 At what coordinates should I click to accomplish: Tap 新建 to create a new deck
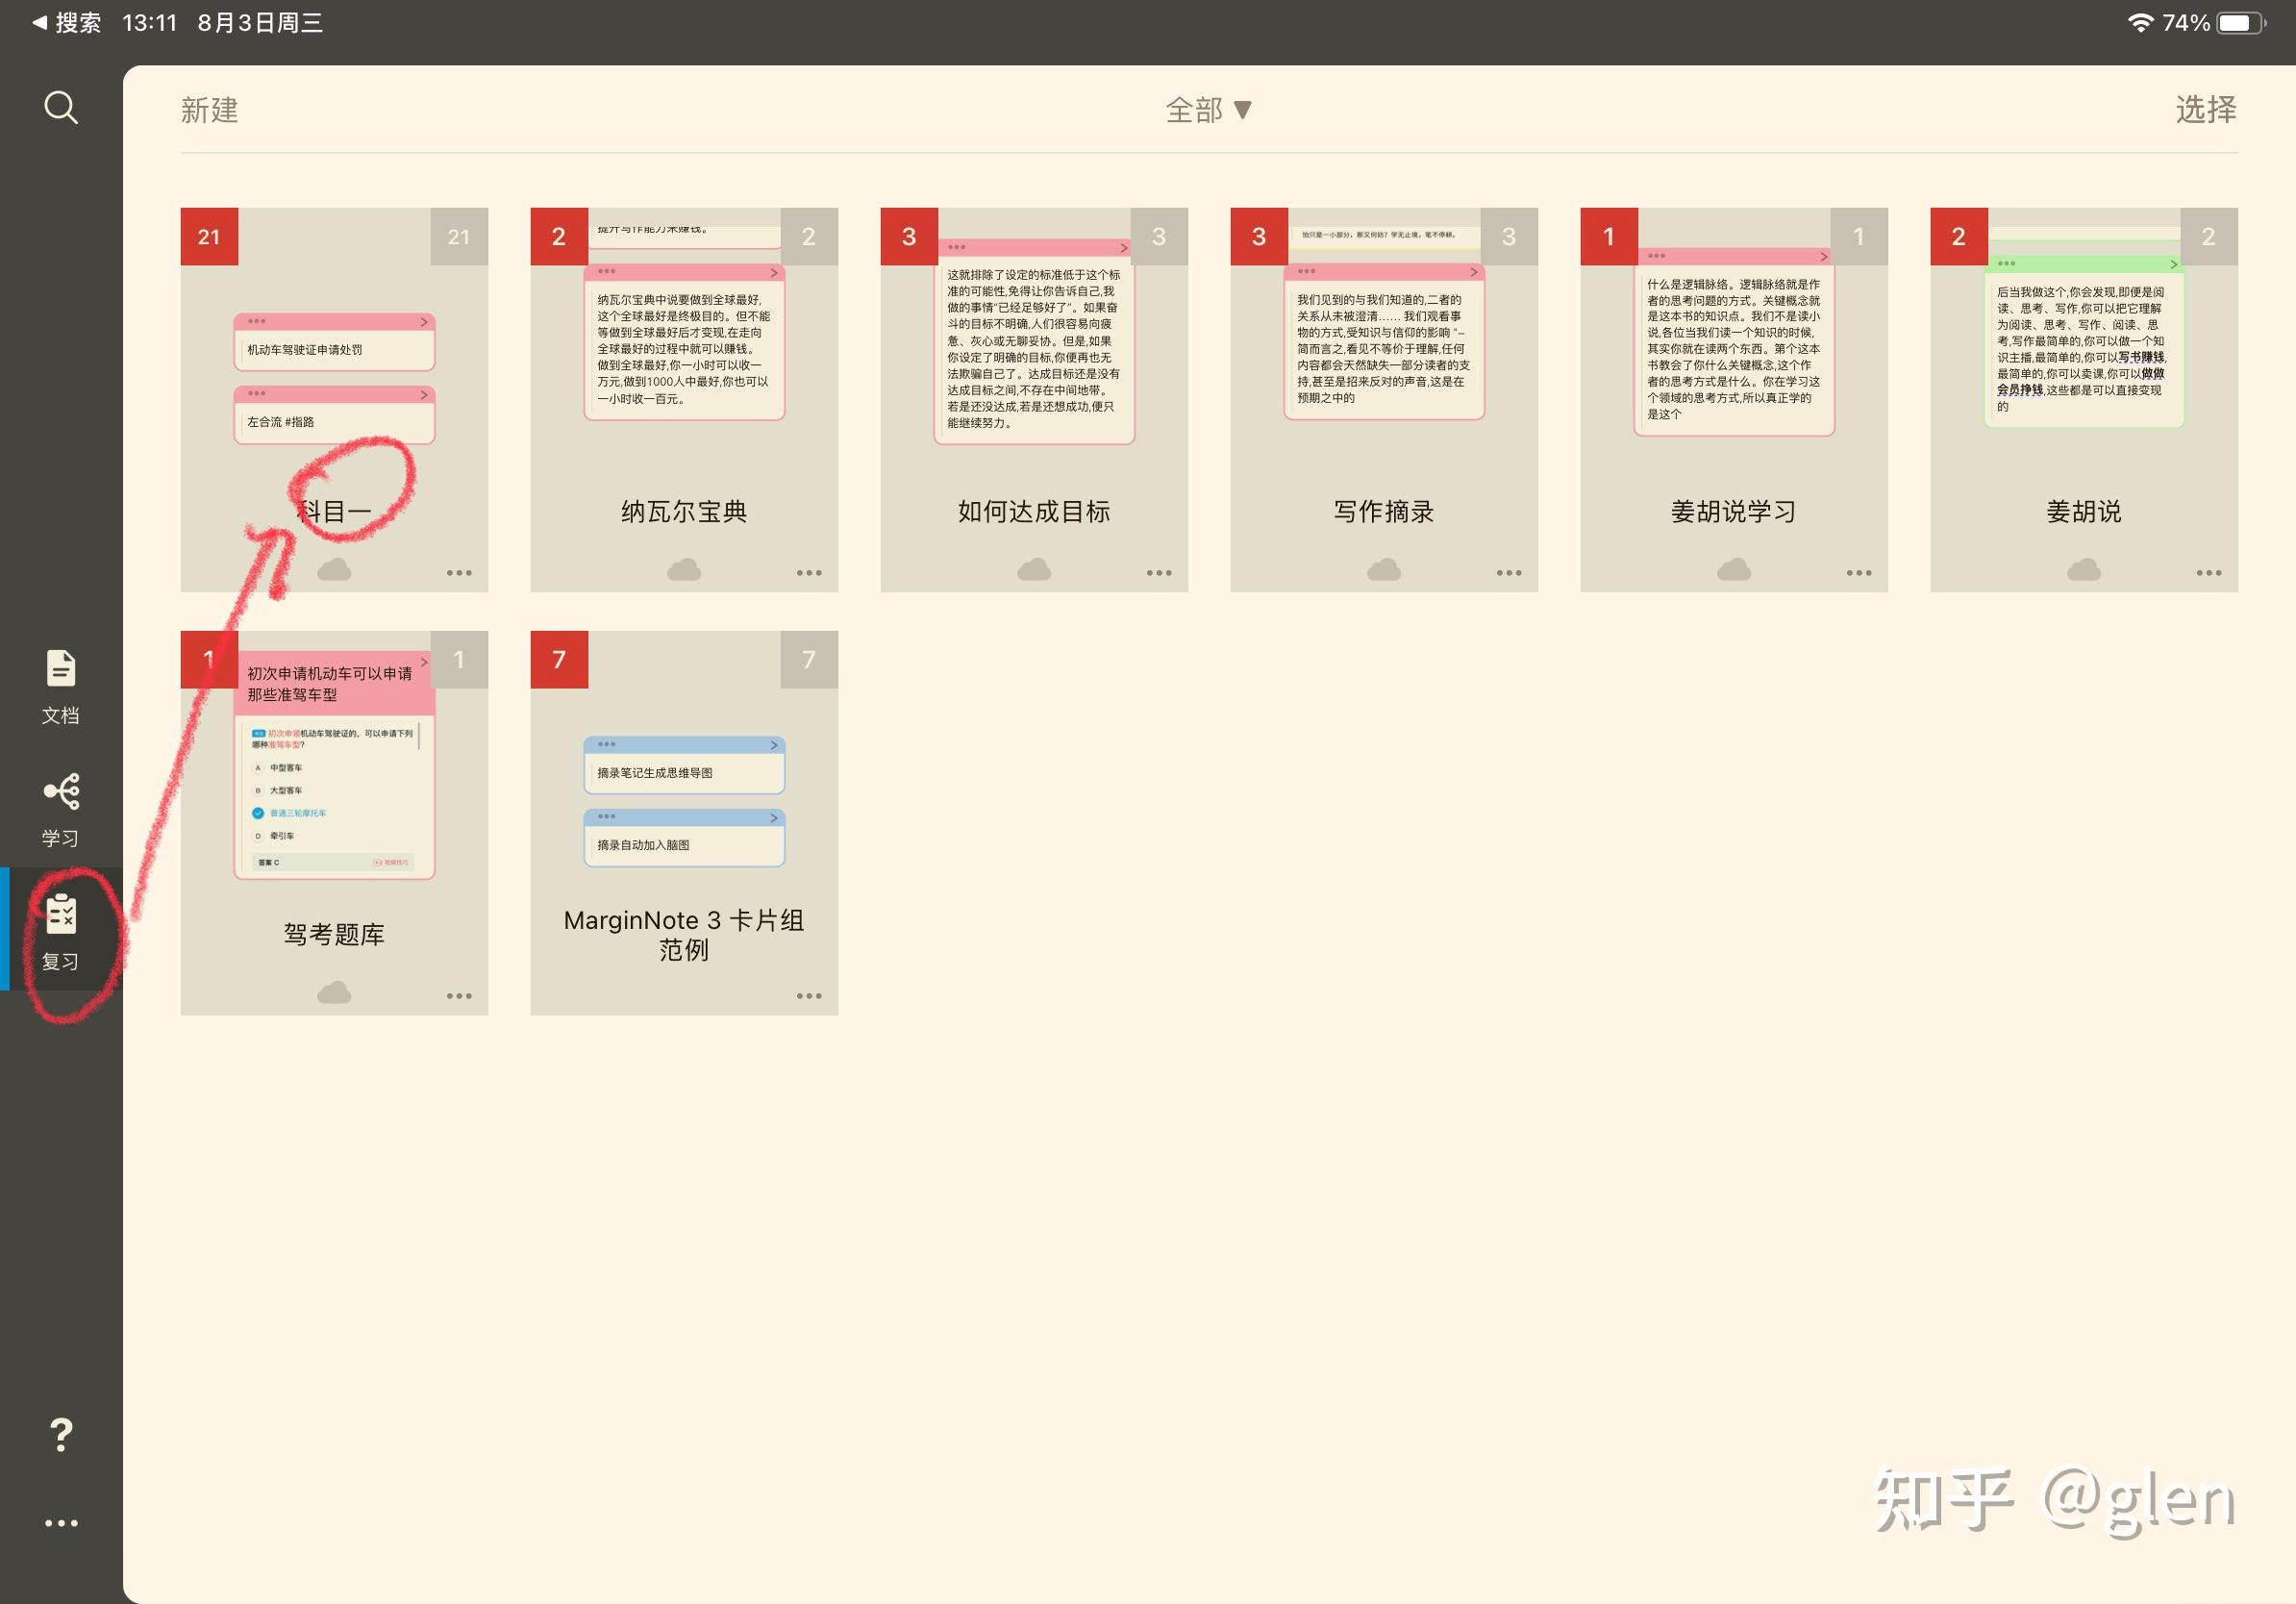click(209, 110)
